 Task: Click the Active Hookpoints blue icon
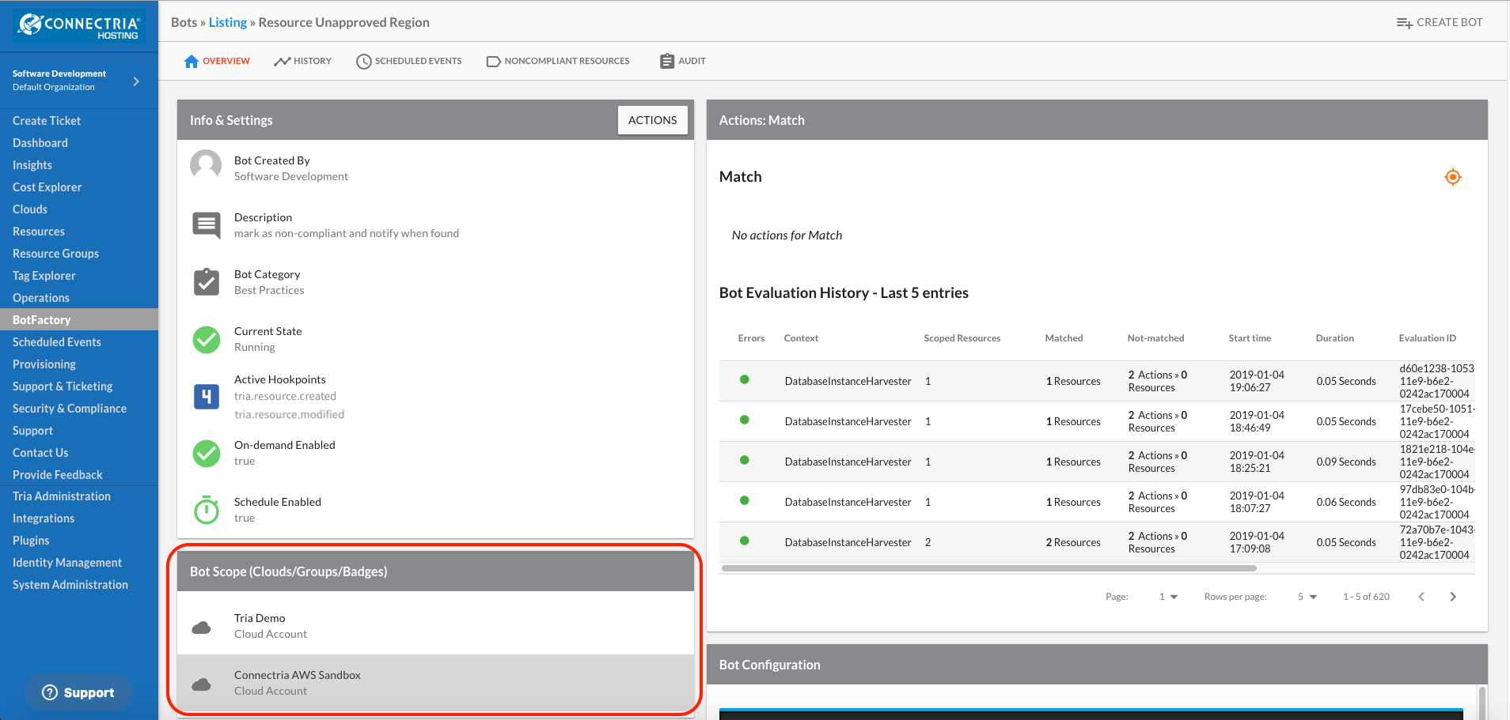(207, 397)
